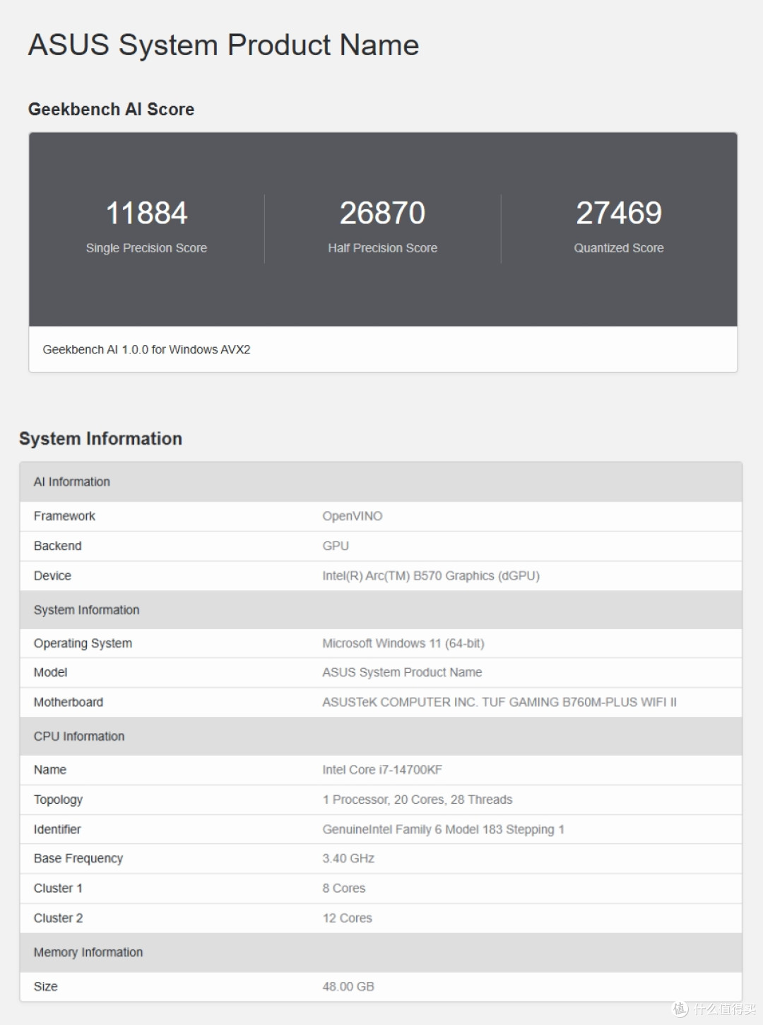Viewport: 763px width, 1025px height.
Task: Click the OpenVINO framework value
Action: (353, 516)
